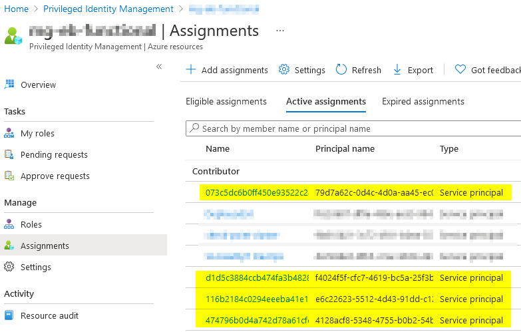Click Privileged Identity Management breadcrumb
Screen dimensions: 521x332
click(108, 9)
